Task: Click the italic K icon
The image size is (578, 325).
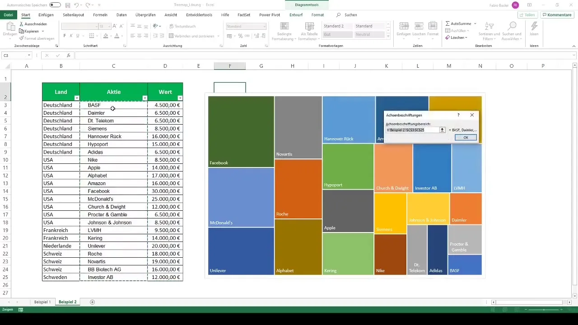Action: (71, 36)
